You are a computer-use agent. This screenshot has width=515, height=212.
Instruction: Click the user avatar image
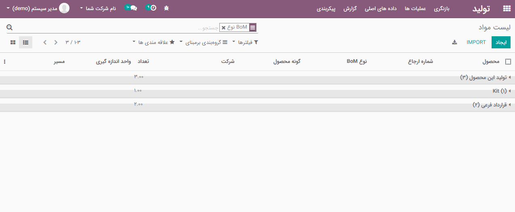[64, 8]
